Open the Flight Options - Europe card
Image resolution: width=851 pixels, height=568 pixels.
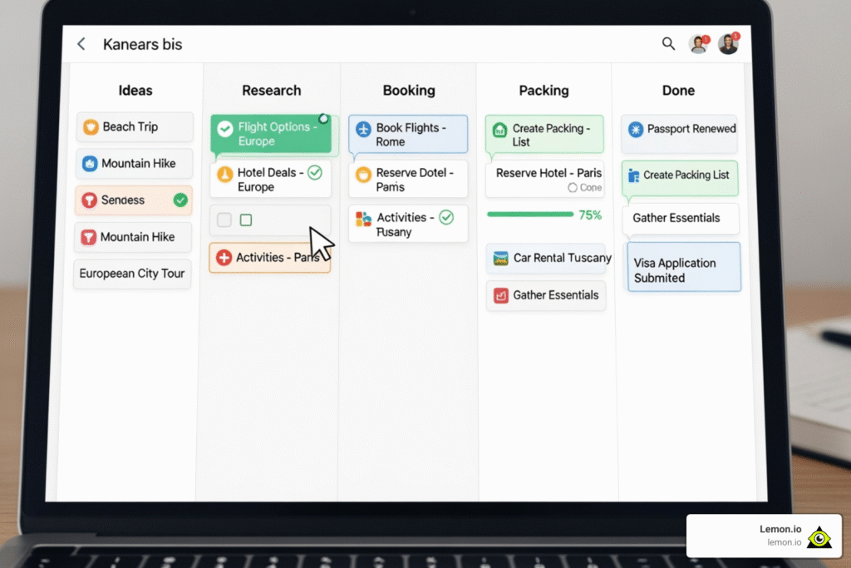(271, 134)
